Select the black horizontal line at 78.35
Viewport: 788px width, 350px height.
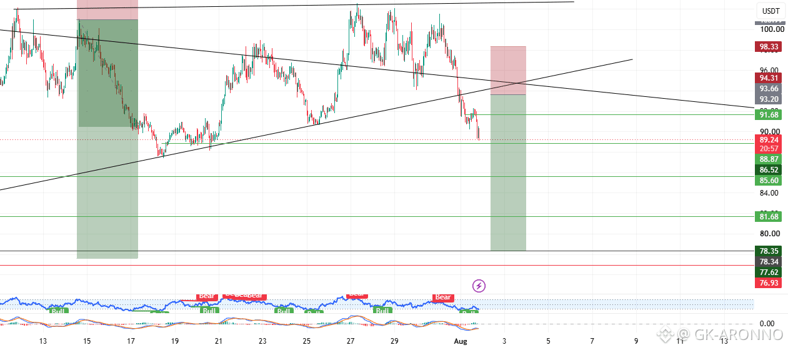coord(377,251)
